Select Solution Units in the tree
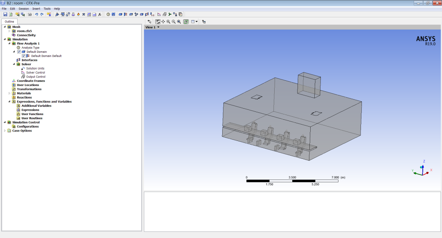442x238 pixels. tap(35, 68)
